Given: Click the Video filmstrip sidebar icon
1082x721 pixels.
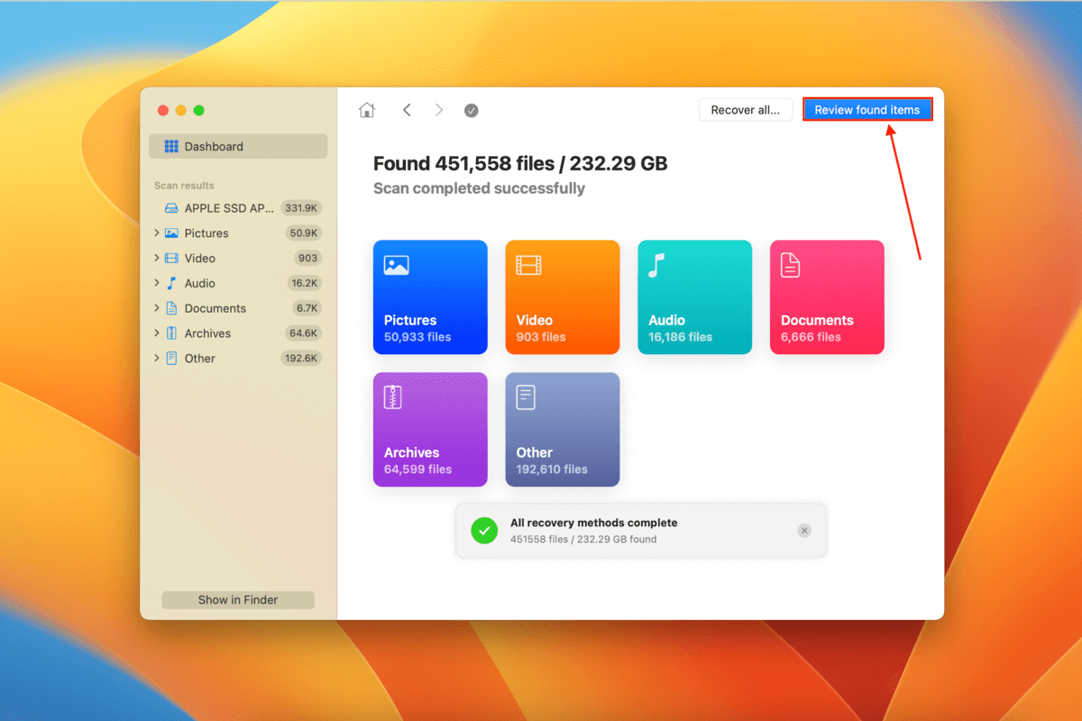Looking at the screenshot, I should pos(171,259).
